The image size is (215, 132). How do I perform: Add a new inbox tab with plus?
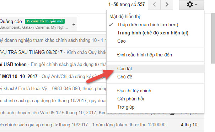(x=74, y=24)
